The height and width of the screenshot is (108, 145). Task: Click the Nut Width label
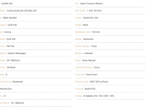coord(80,11)
